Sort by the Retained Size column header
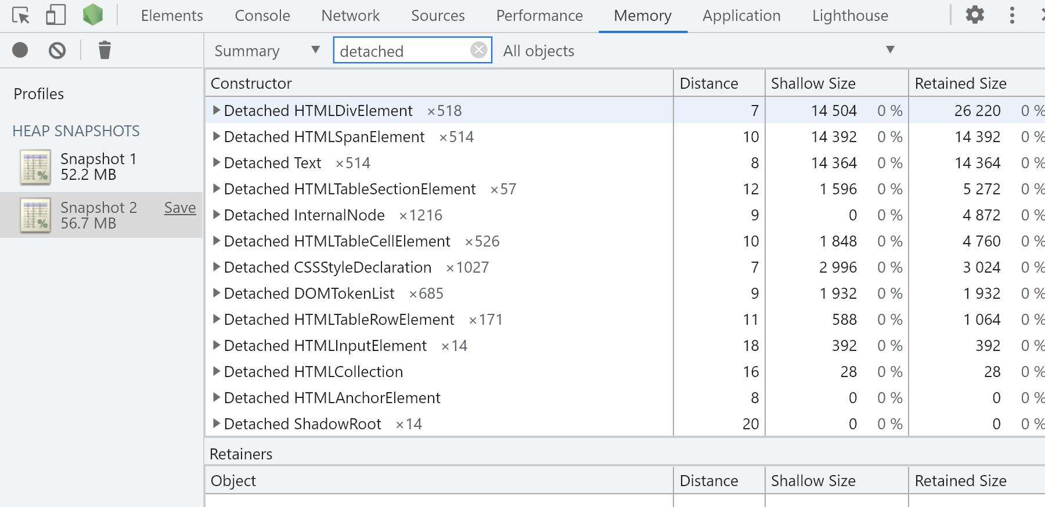Screen dimensions: 1045x507 click(960, 84)
